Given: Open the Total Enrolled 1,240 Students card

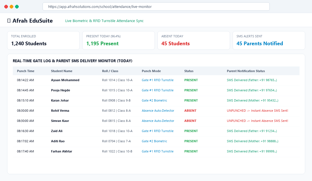Looking at the screenshot, I should [43, 40].
